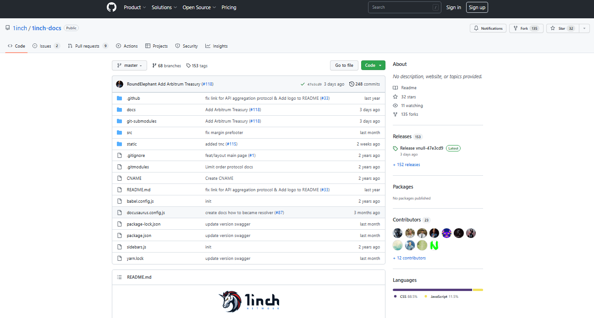
Task: Click the docusaurus.config.js file icon
Action: click(120, 213)
